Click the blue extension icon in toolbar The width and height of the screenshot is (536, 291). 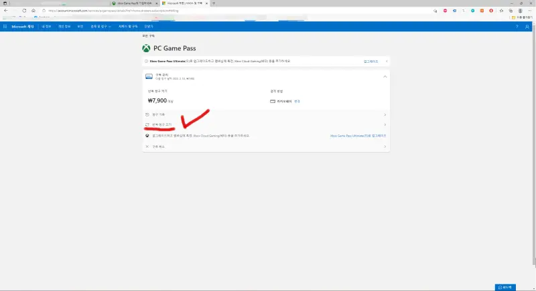(x=454, y=11)
